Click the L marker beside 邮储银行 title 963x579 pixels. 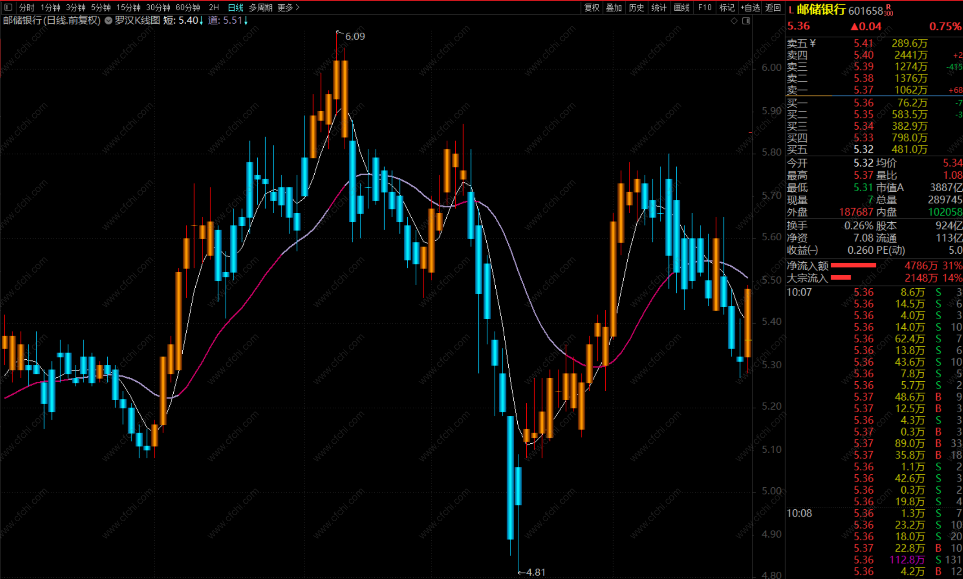tap(791, 10)
